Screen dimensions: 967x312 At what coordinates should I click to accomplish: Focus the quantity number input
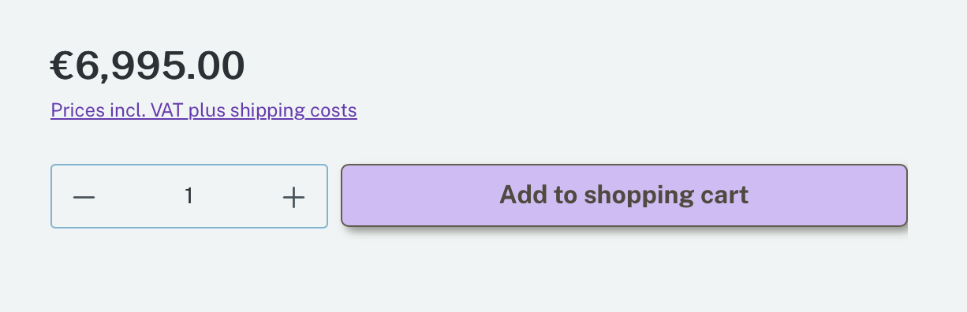tap(189, 196)
